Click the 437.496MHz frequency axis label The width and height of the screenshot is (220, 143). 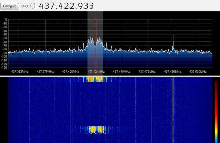click(173, 71)
